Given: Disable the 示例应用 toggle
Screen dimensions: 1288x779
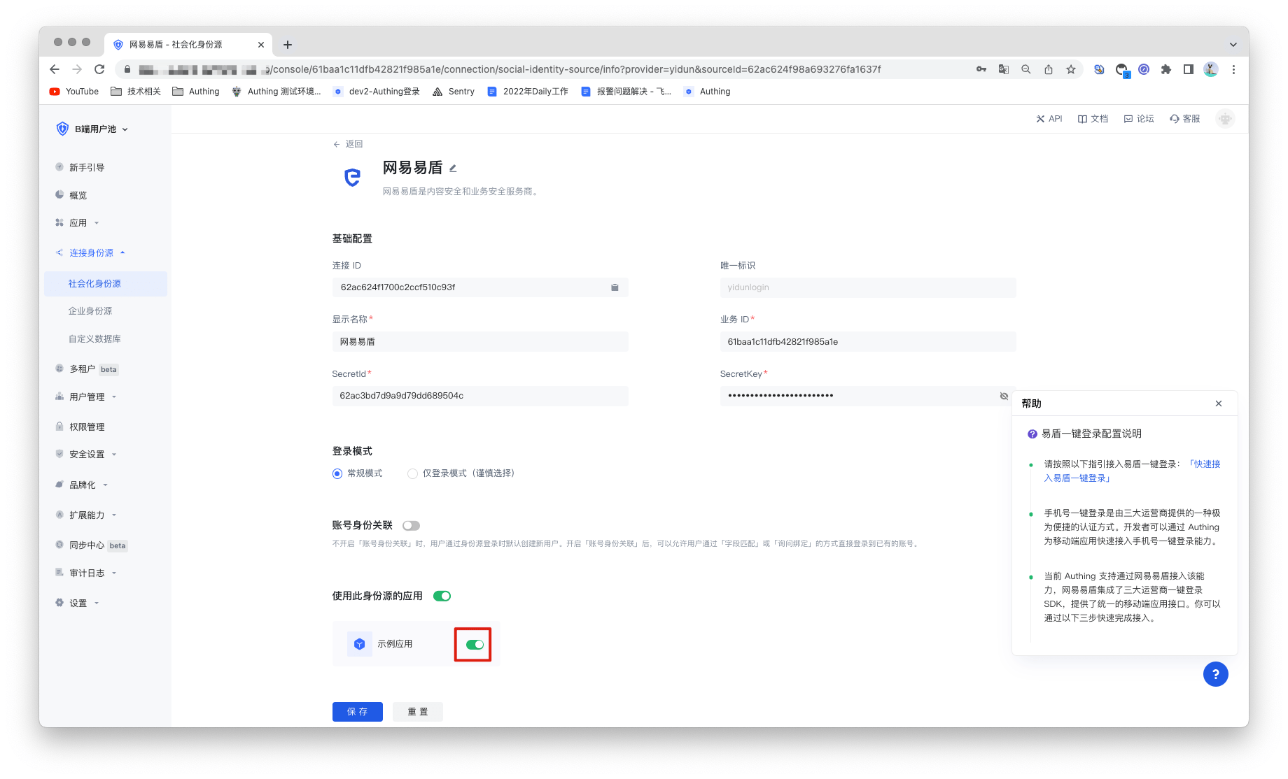Looking at the screenshot, I should coord(475,645).
